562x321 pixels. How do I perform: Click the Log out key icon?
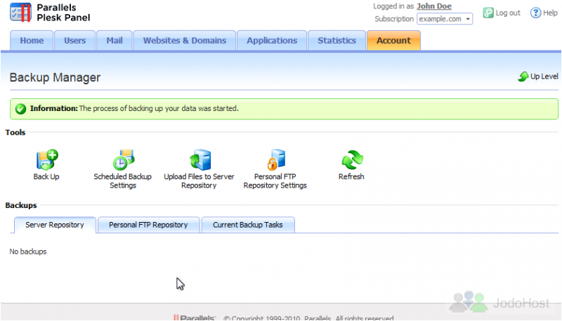[488, 13]
